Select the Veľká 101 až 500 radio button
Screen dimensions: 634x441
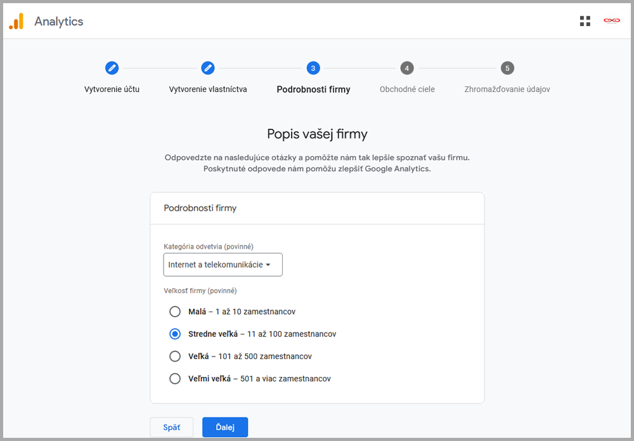coord(175,356)
